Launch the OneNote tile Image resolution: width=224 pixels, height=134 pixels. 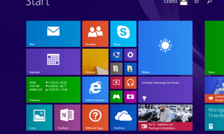click(x=67, y=118)
